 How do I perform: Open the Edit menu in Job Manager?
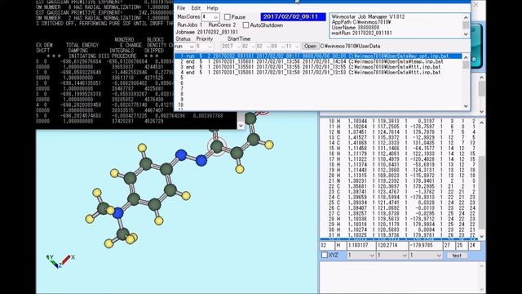[196, 8]
